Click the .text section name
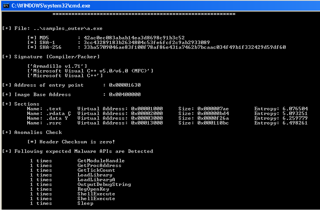This screenshot has width=320, height=210. click(x=53, y=109)
